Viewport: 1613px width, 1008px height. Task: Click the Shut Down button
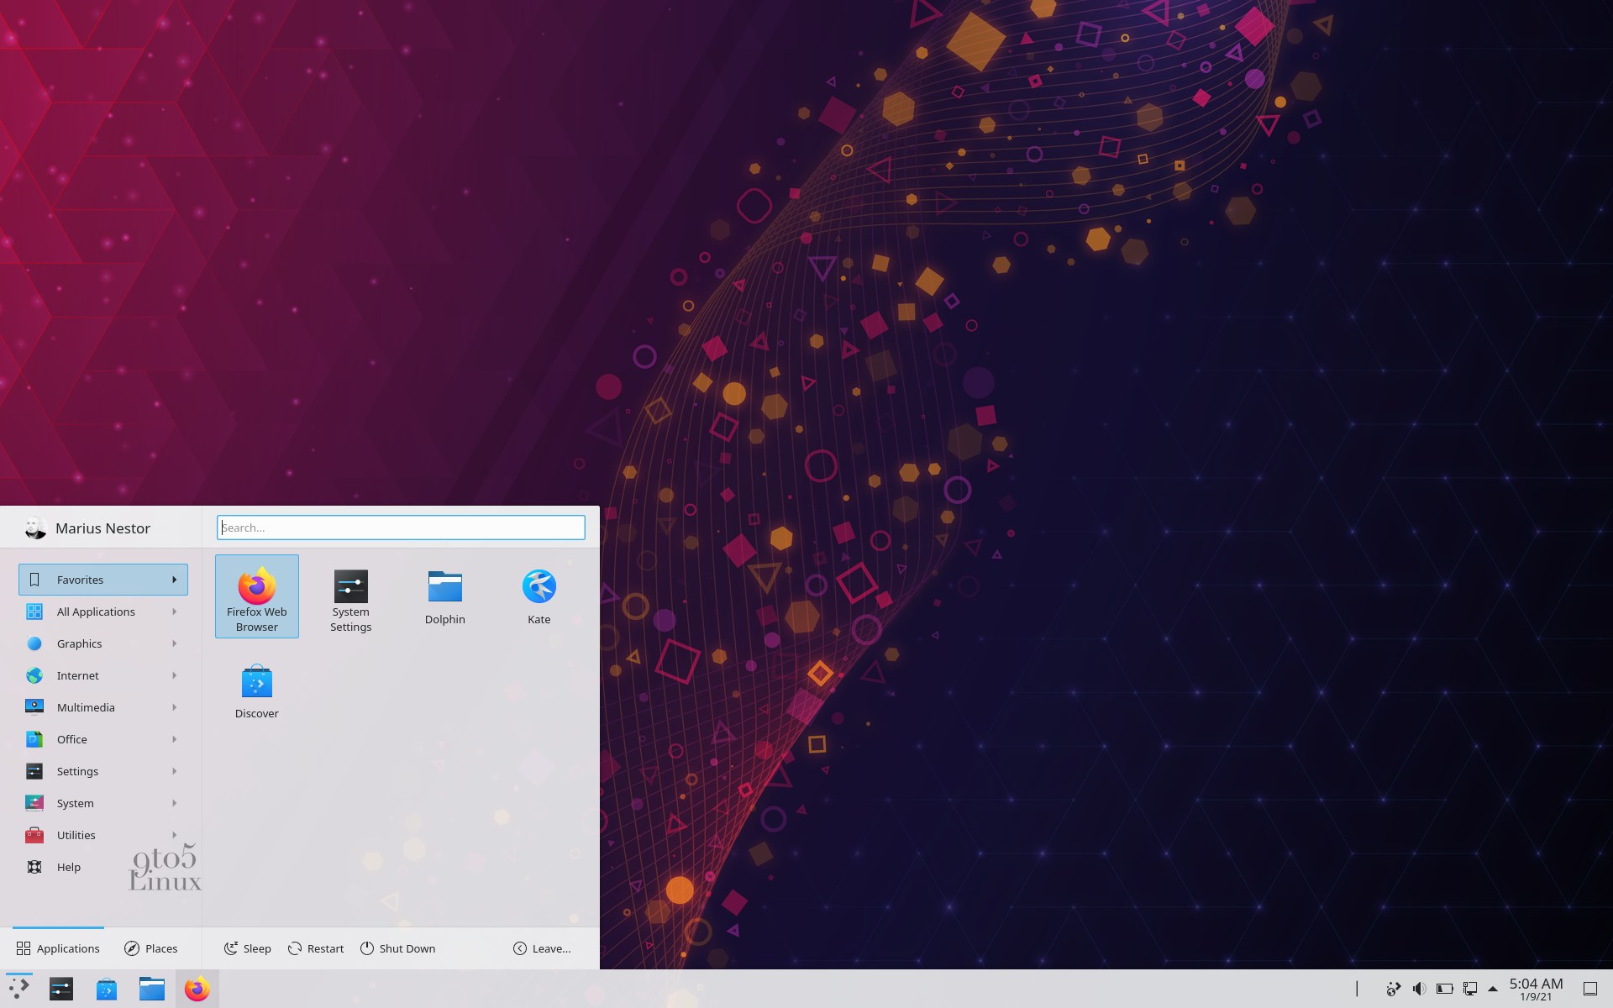coord(397,948)
